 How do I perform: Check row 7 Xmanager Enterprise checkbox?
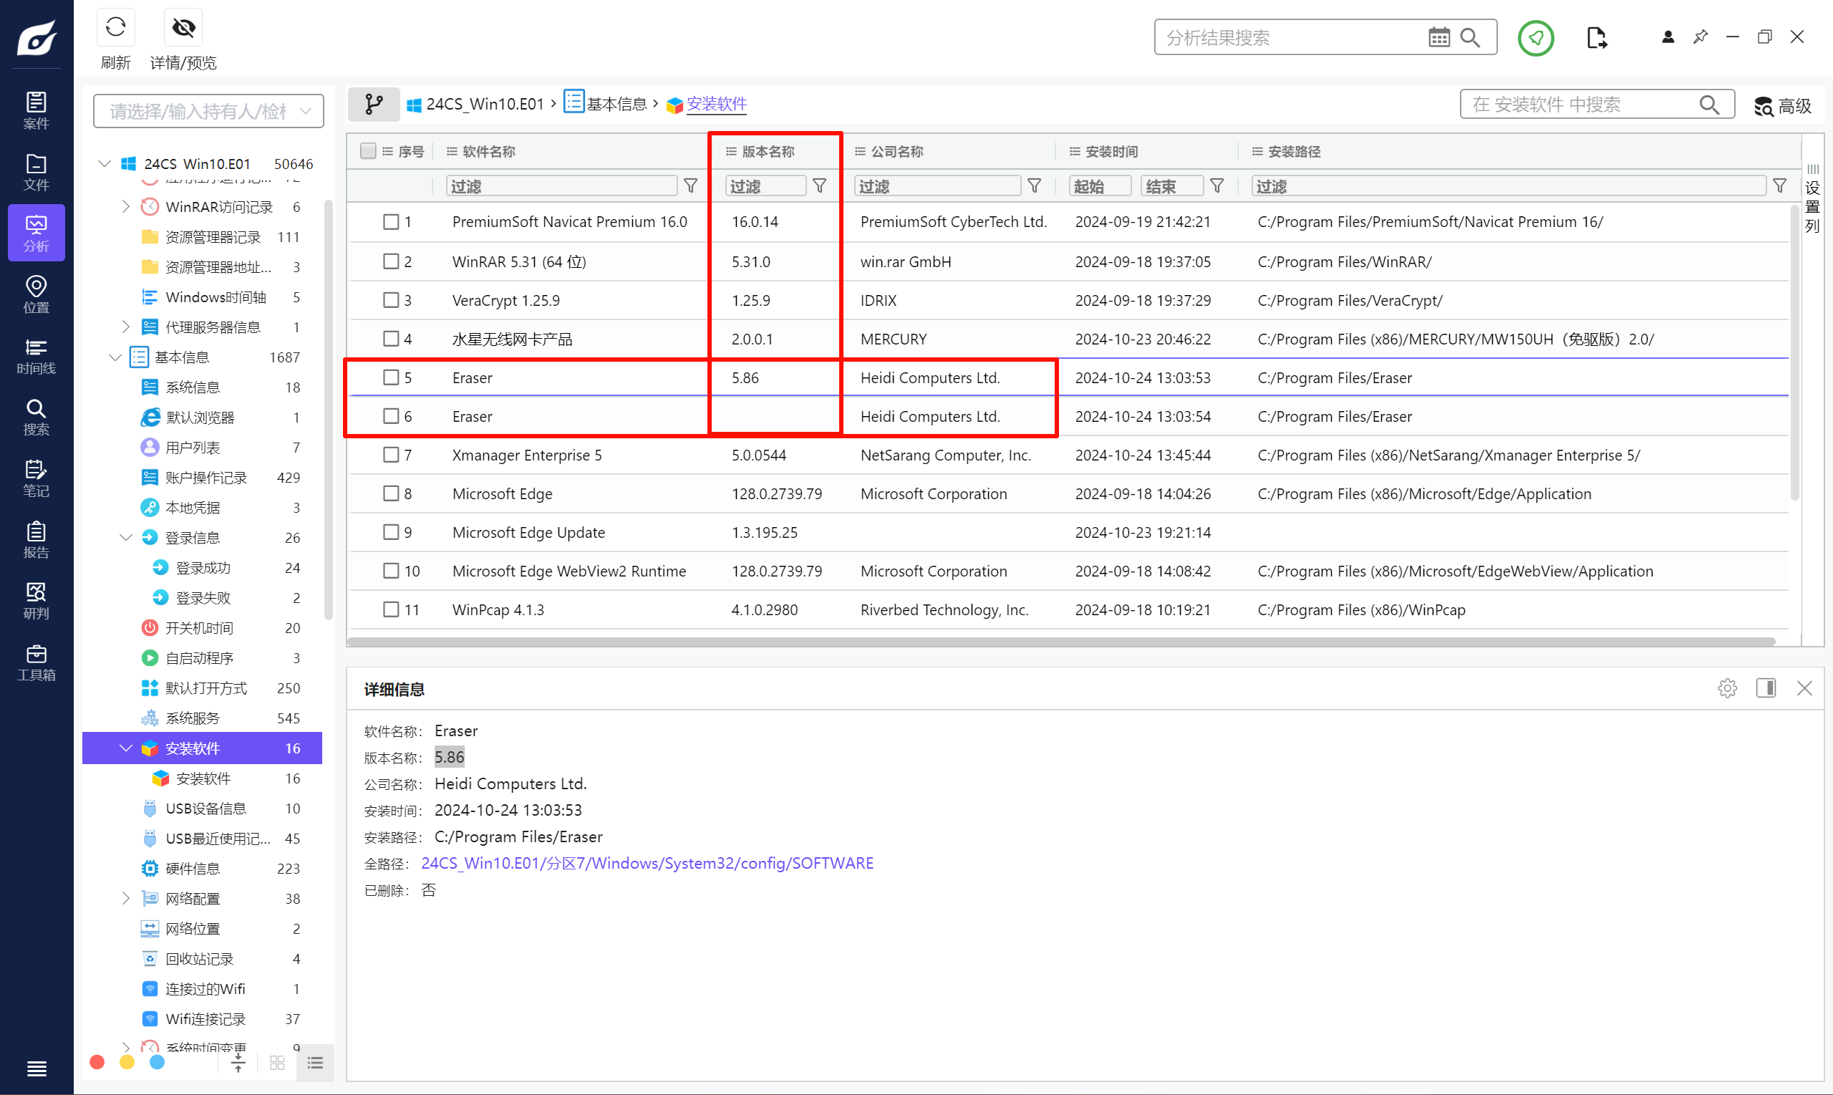click(391, 455)
